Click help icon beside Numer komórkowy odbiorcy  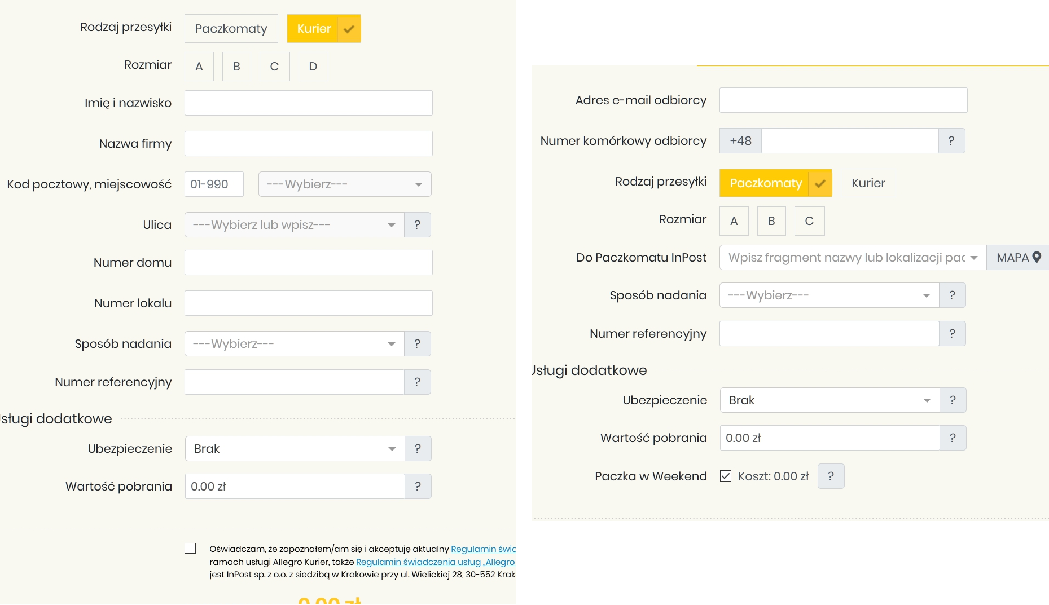951,141
